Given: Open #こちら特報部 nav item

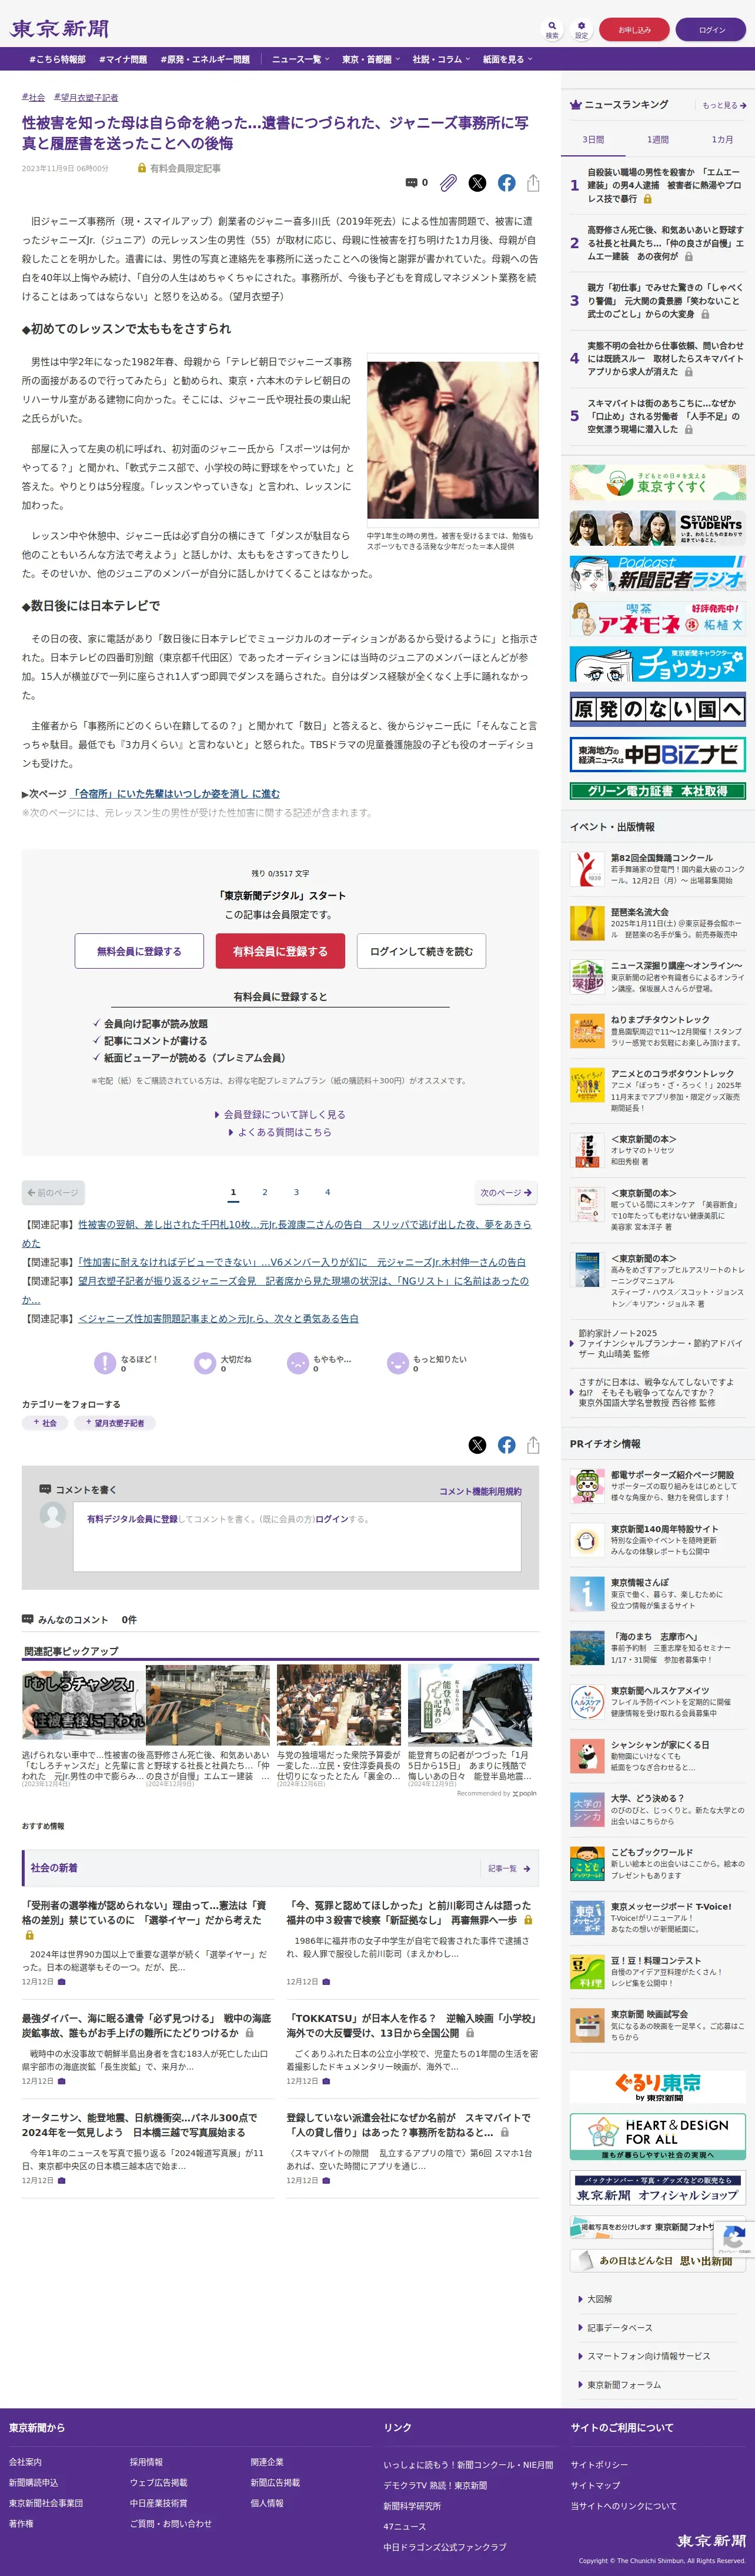Looking at the screenshot, I should tap(57, 59).
